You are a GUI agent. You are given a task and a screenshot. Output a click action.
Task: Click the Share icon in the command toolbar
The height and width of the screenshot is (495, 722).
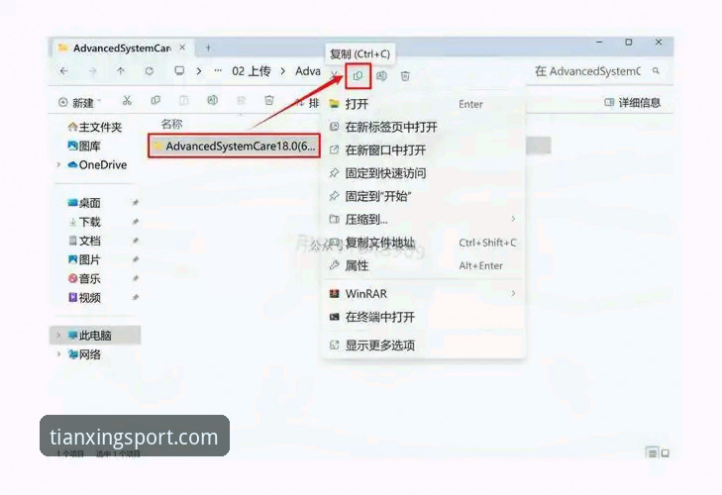coord(241,100)
